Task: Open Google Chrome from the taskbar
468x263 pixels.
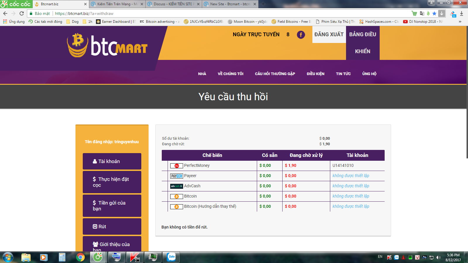Action: (80, 257)
